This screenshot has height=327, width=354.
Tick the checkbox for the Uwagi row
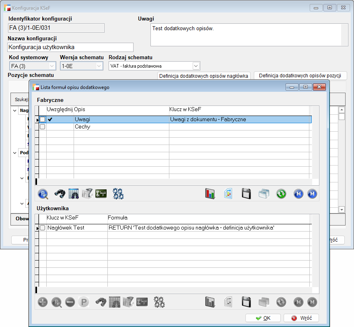43,119
